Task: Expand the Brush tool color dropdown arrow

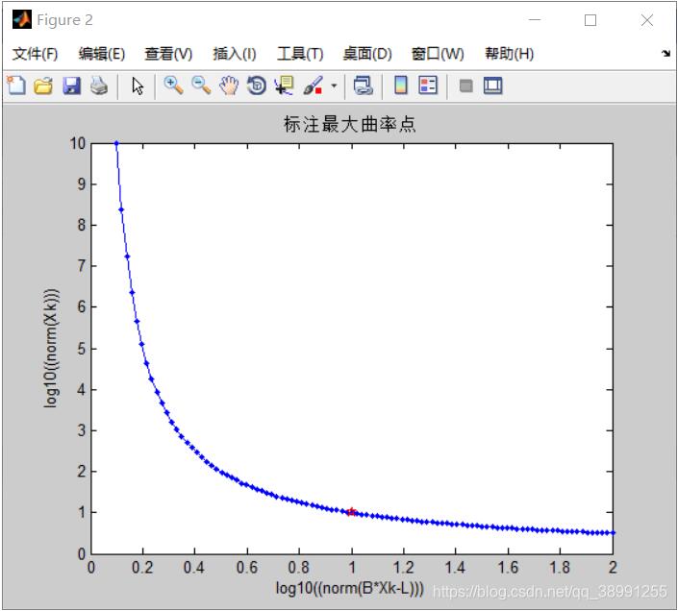Action: point(334,86)
